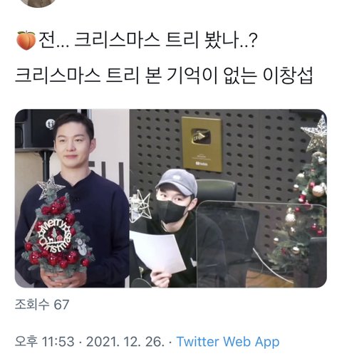Image resolution: width=342 pixels, height=356 pixels.
Task: Click the glitter star on the large tree
Action: (315, 133)
